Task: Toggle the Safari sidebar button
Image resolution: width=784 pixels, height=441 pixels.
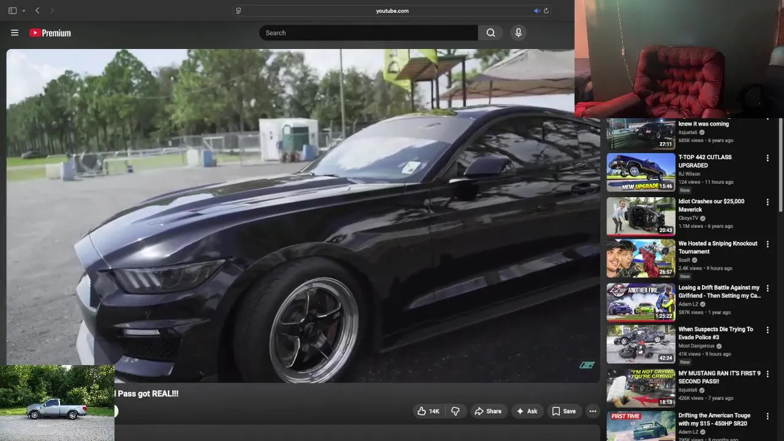Action: (x=12, y=10)
